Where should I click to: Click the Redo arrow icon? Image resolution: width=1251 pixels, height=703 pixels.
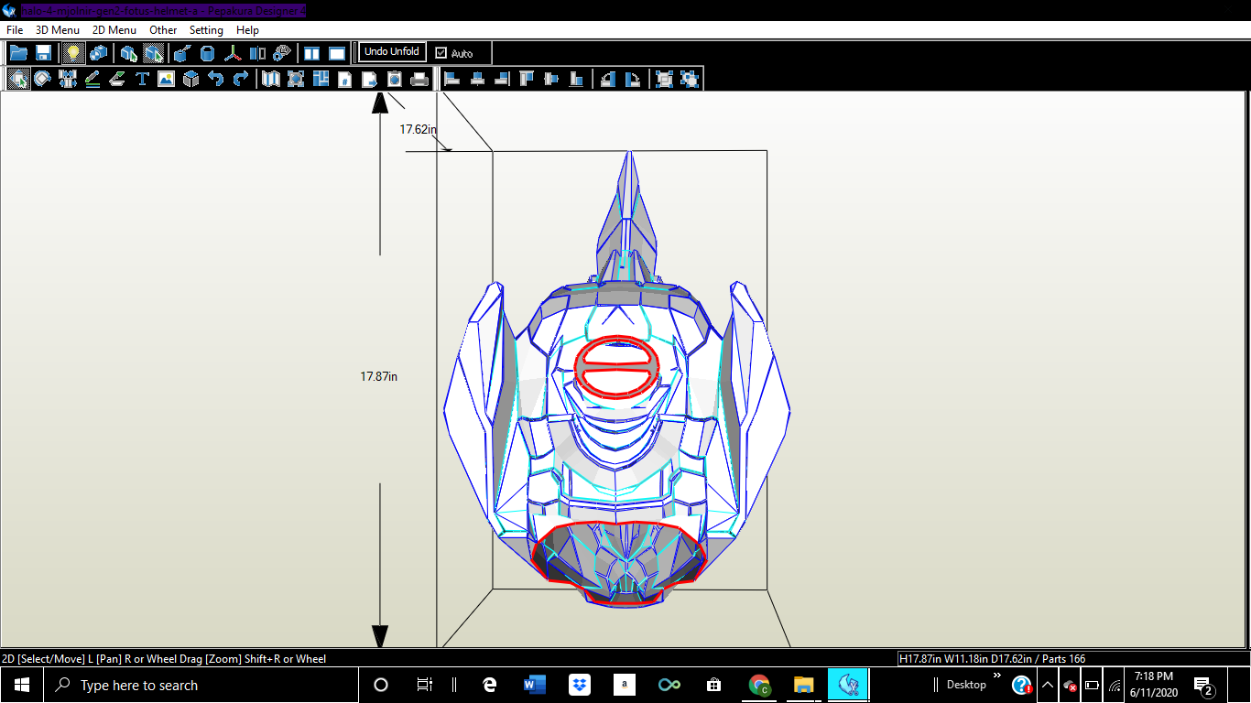tap(241, 79)
